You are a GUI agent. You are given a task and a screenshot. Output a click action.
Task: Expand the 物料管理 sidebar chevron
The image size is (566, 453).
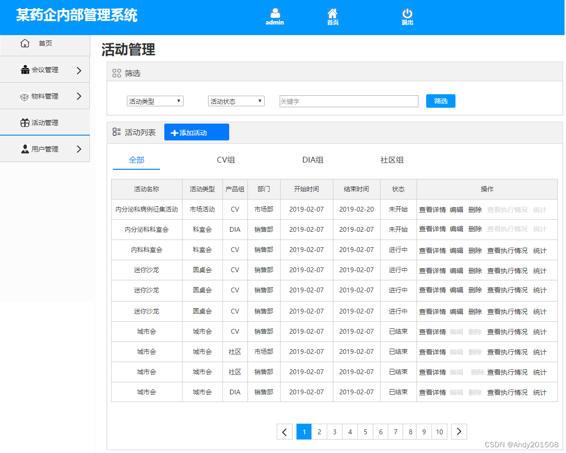[x=79, y=96]
